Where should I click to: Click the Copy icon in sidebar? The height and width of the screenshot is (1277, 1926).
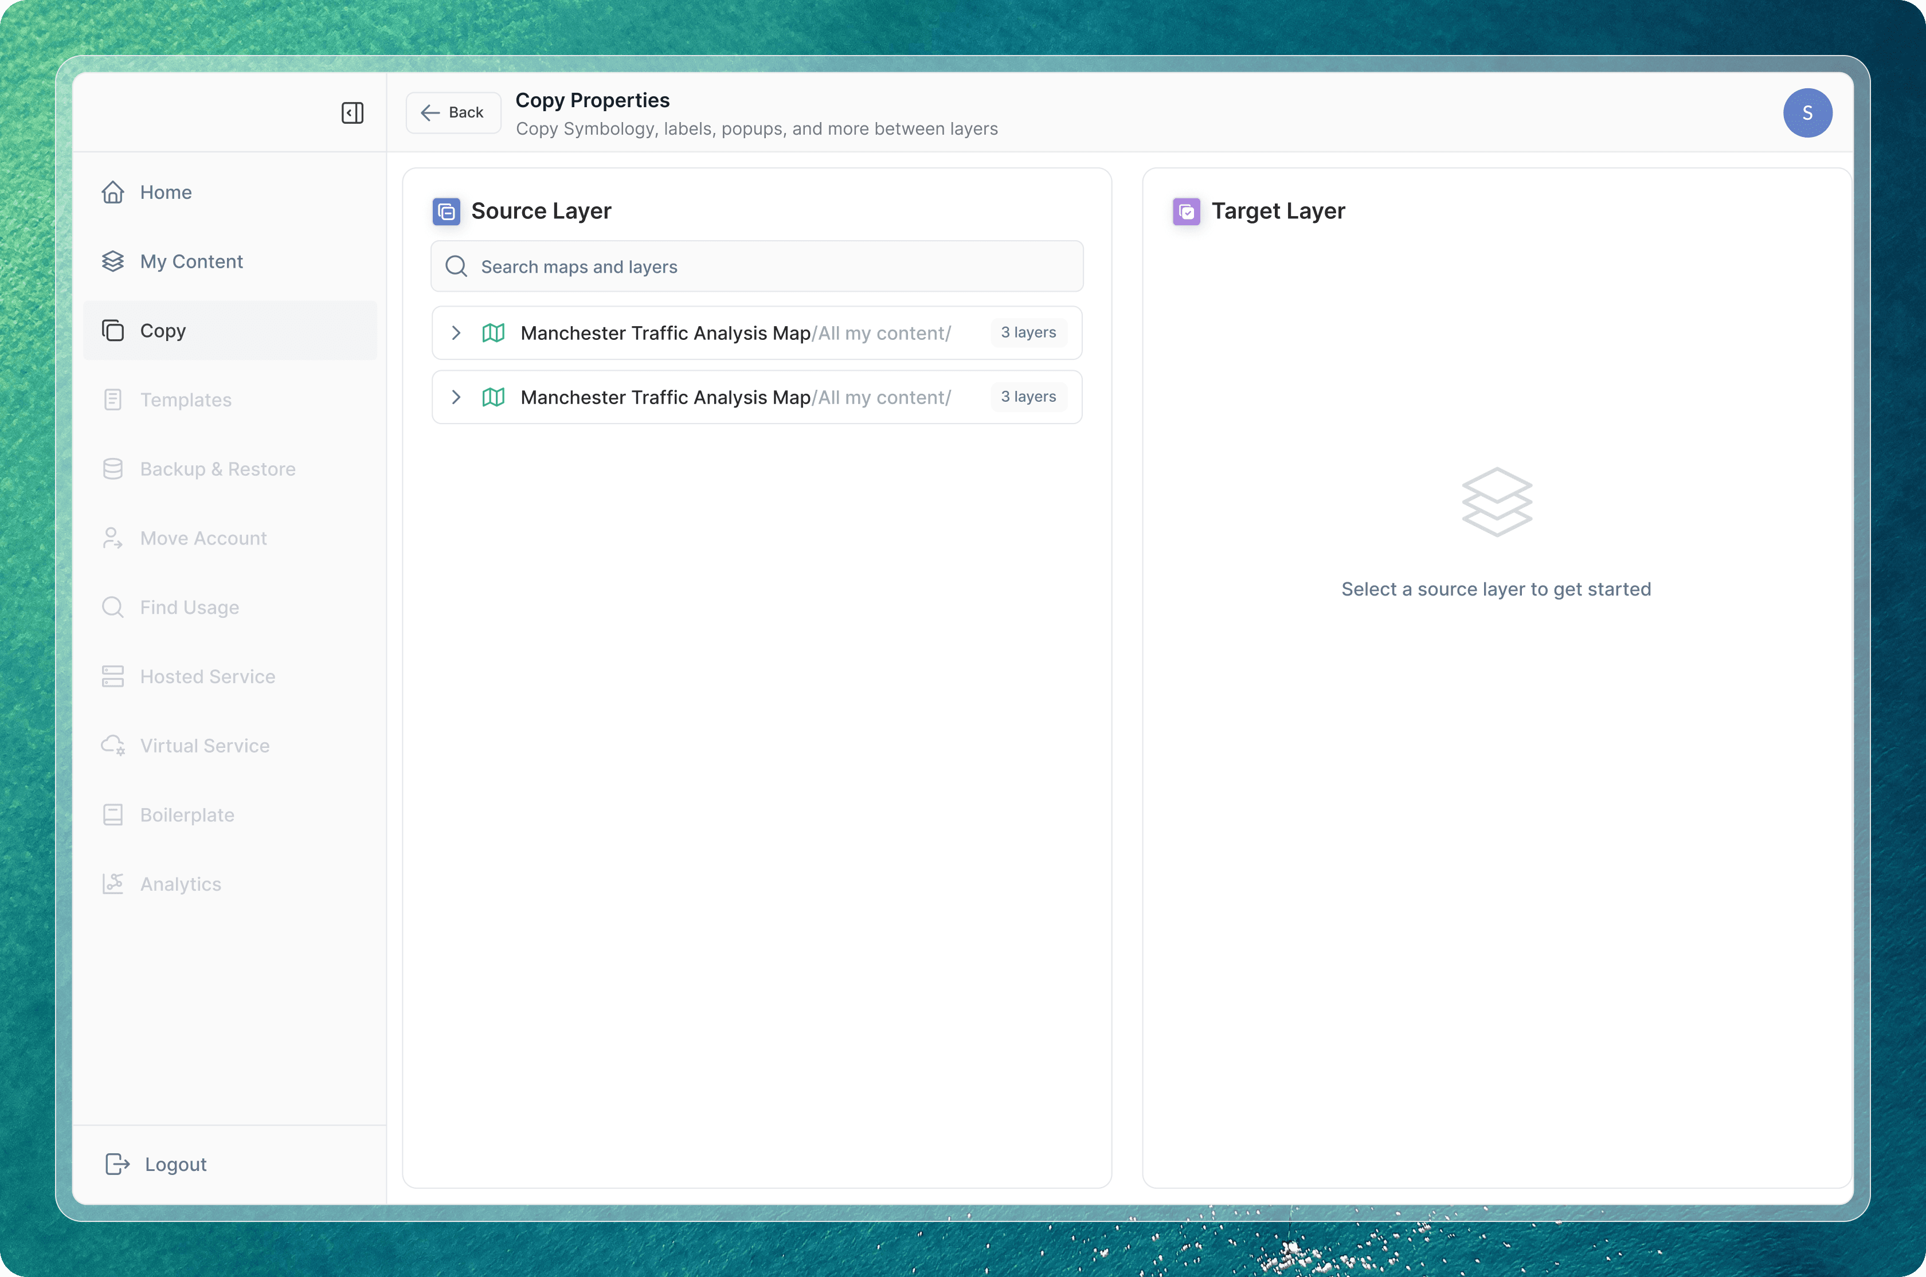(x=113, y=331)
